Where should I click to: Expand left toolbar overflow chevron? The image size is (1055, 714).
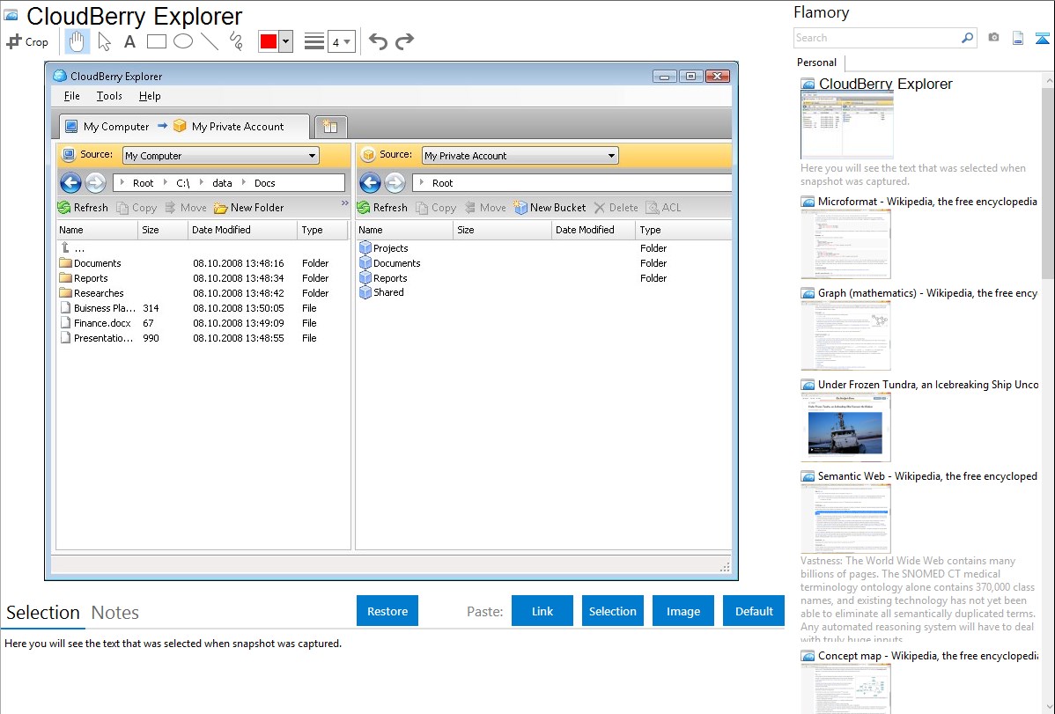[x=344, y=202]
